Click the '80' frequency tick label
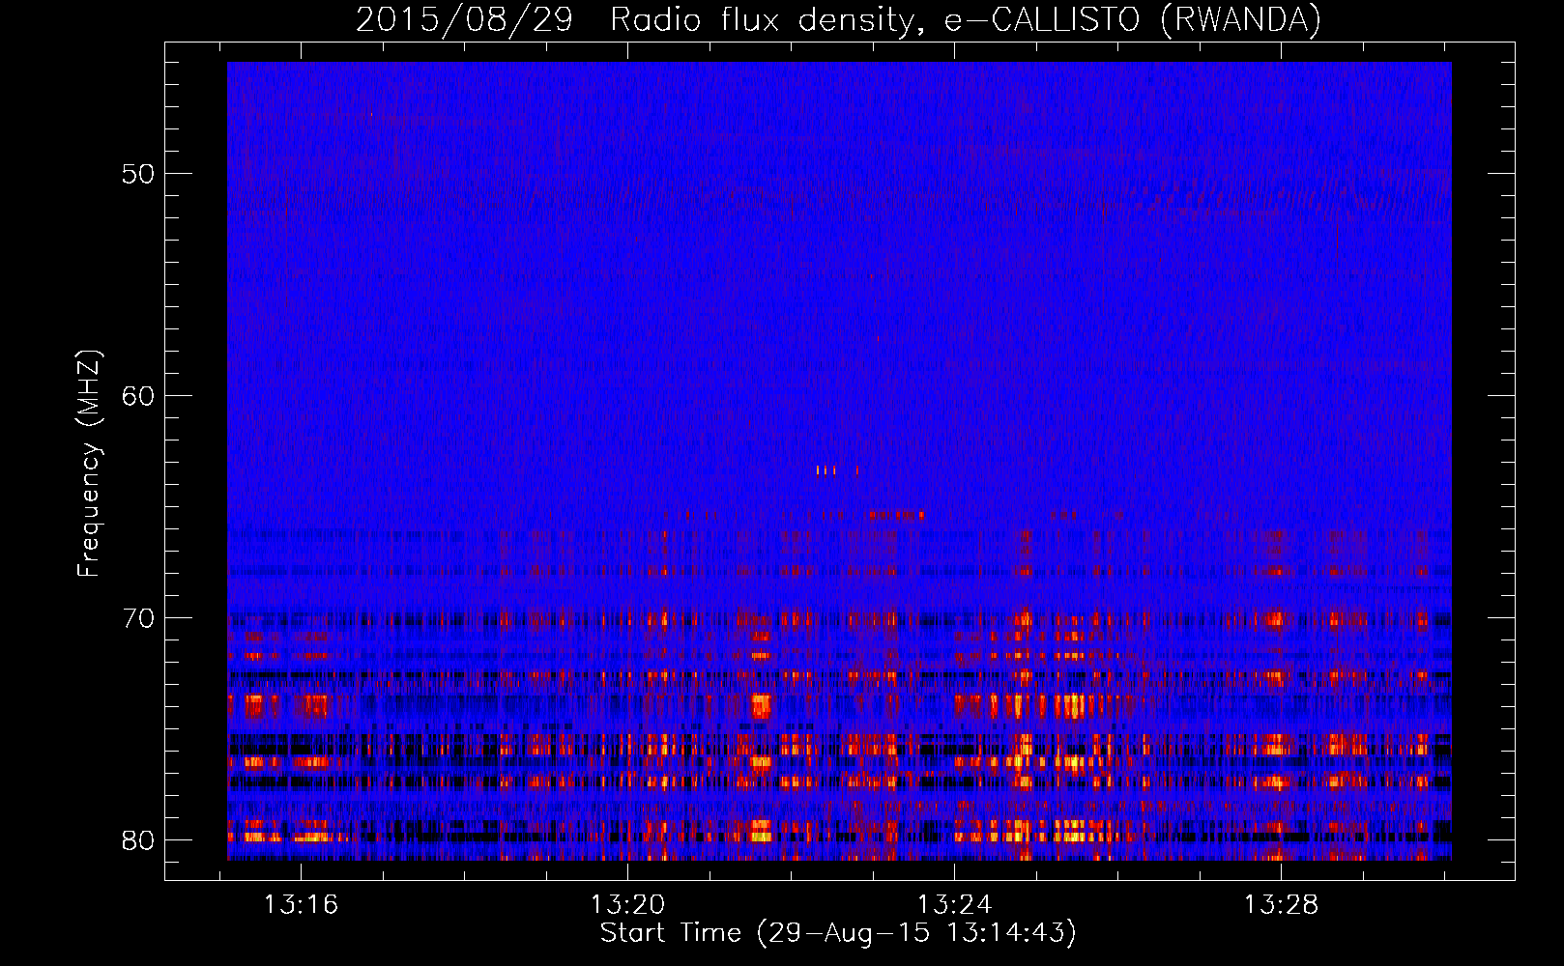 [x=138, y=840]
